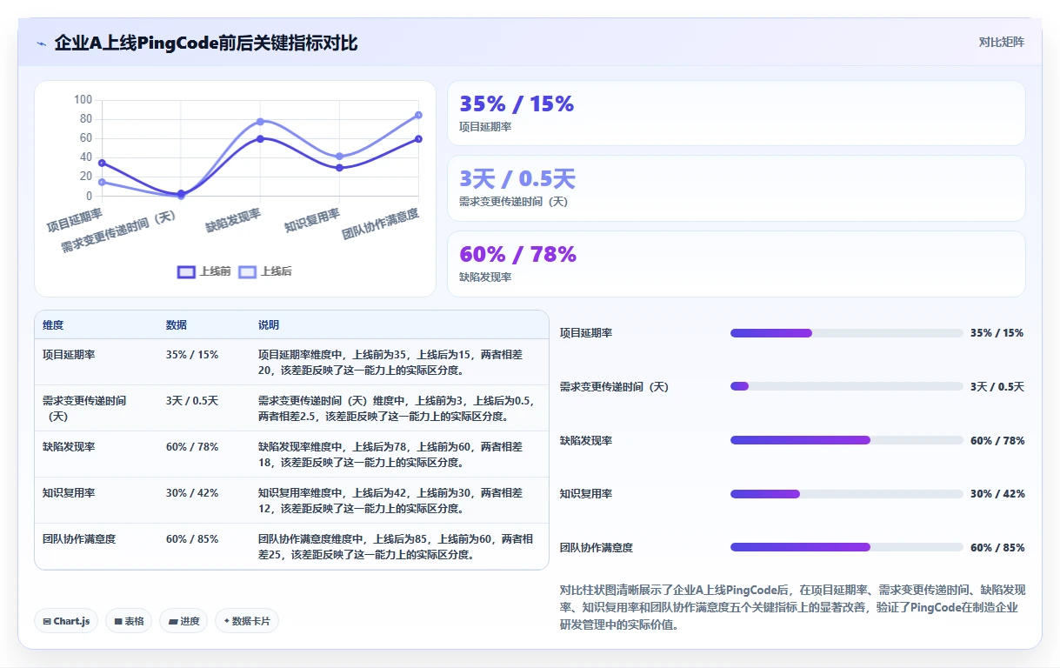Click the 数据 column header

[177, 325]
